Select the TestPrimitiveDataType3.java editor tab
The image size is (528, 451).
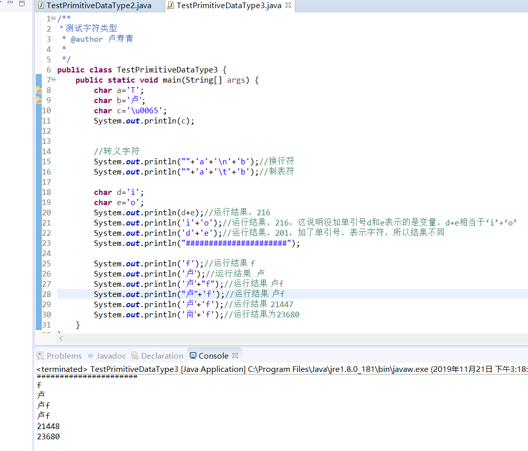(229, 6)
